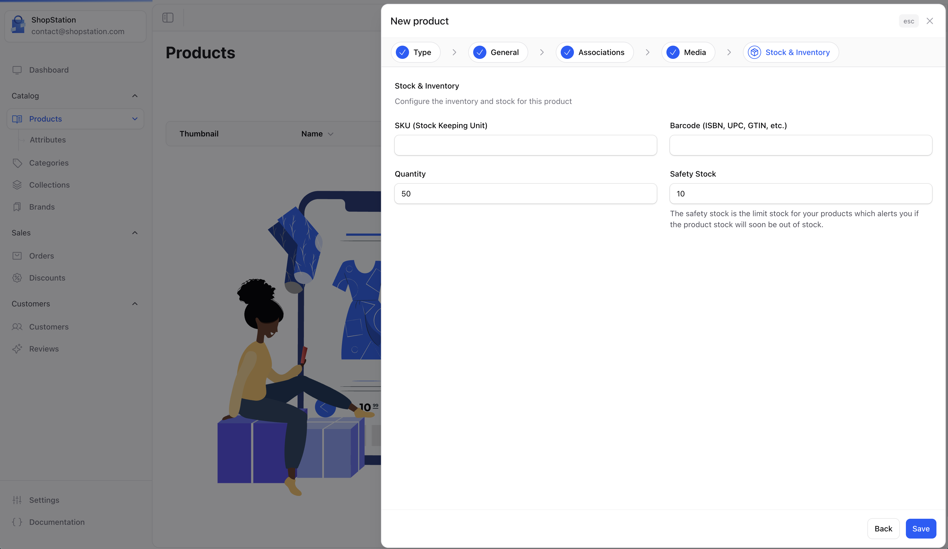The image size is (948, 549).
Task: Collapse the Sales section chevron
Action: 135,233
